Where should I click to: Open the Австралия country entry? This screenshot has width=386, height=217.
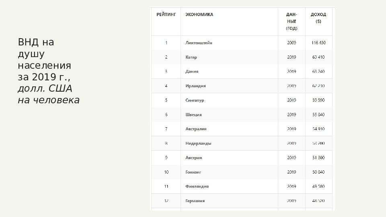point(196,129)
